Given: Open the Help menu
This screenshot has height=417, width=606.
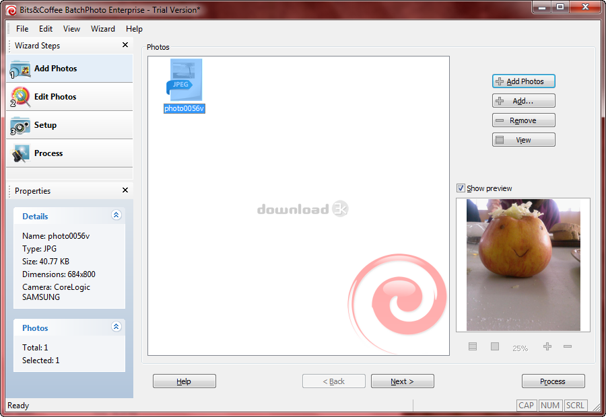Looking at the screenshot, I should click(x=134, y=28).
